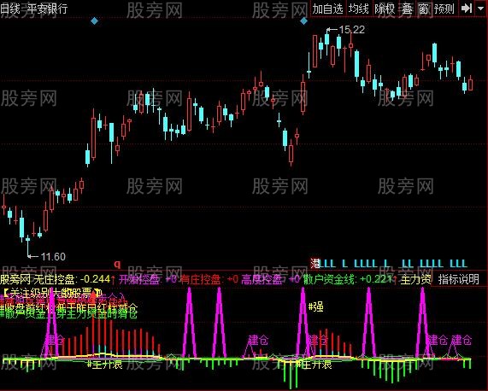The height and width of the screenshot is (391, 488).
Task: Toggle the 预测 prediction mode
Action: tap(444, 9)
